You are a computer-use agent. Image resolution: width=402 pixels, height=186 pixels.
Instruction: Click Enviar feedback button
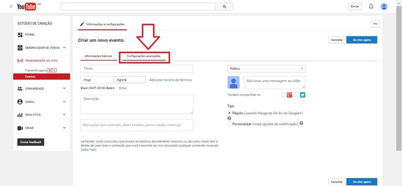click(x=31, y=142)
